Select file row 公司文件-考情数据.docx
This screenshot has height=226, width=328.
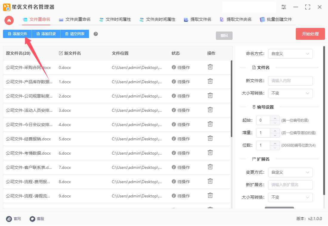point(117,153)
